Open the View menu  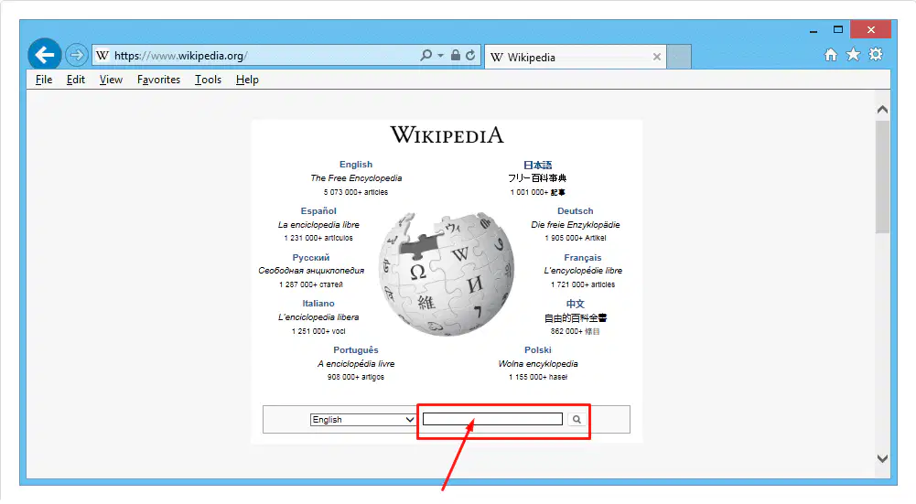pyautogui.click(x=111, y=80)
